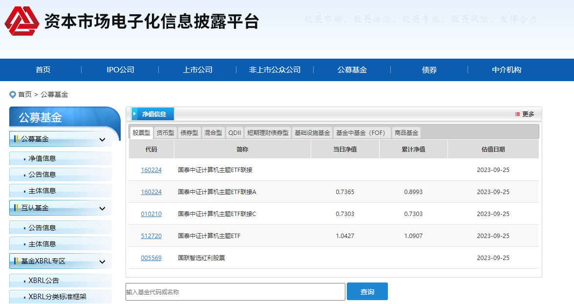Open fund code 005569 link
Viewport: 574px width, 304px height.
(151, 258)
